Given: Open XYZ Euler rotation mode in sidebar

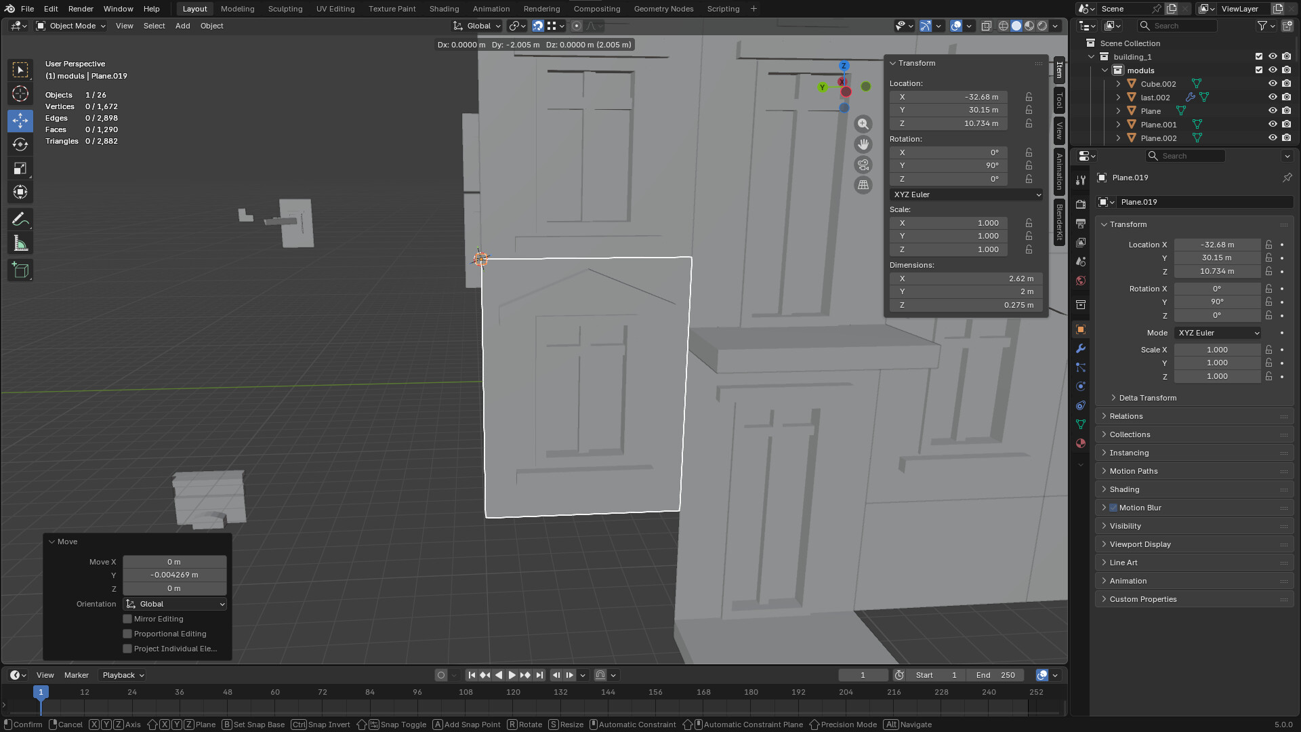Looking at the screenshot, I should 966,195.
